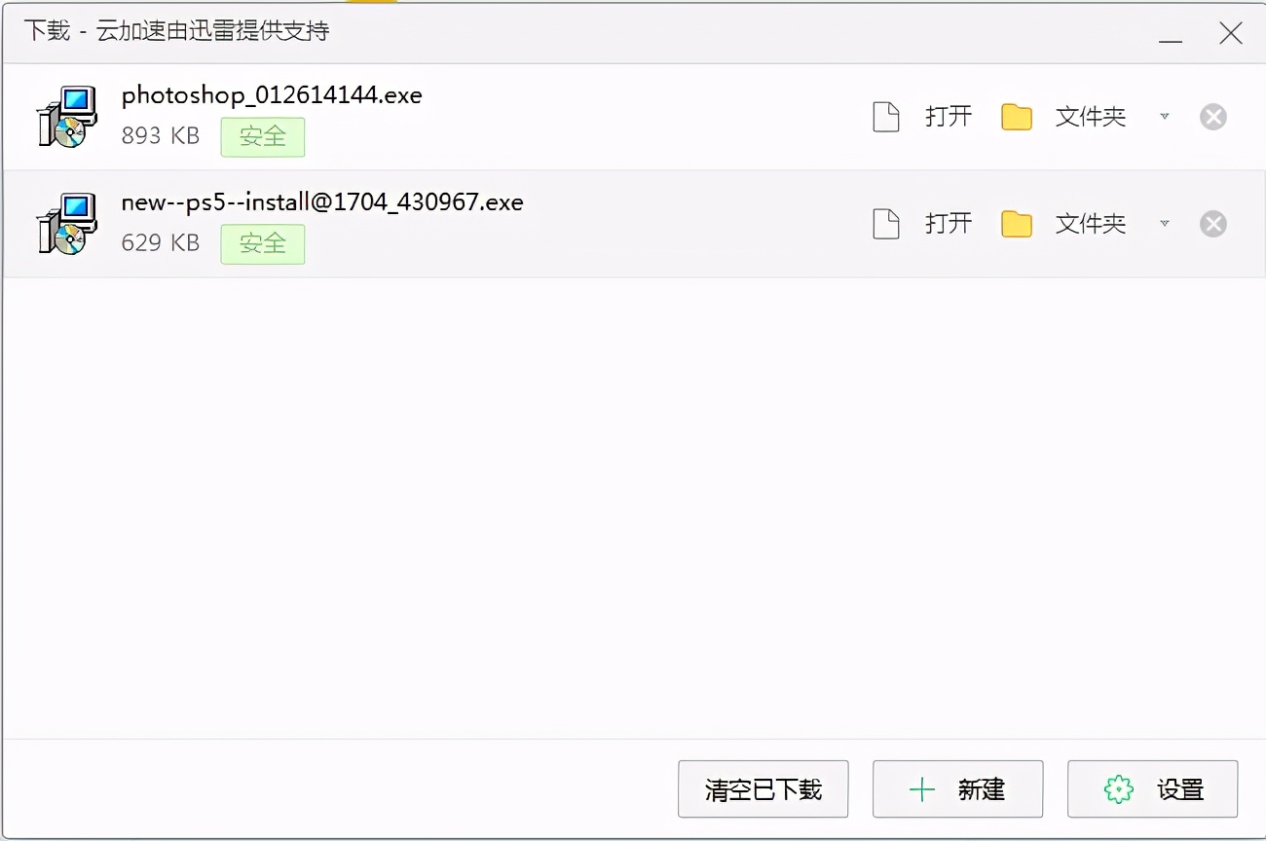Remove photoshop_012614144.exe using its X icon
This screenshot has height=841, width=1266.
coord(1212,116)
